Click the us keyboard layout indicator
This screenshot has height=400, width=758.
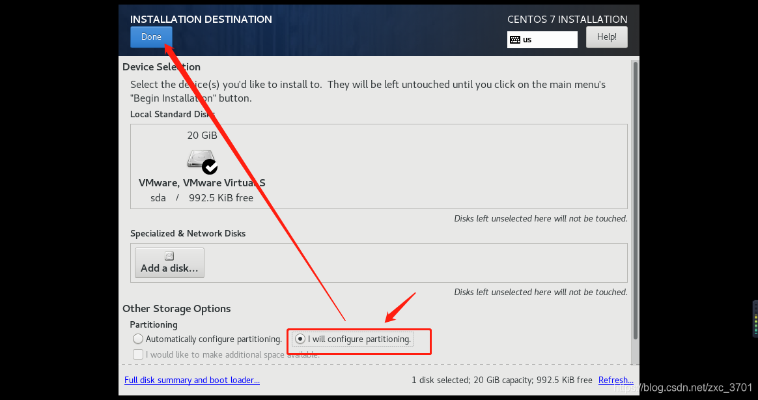(x=542, y=40)
